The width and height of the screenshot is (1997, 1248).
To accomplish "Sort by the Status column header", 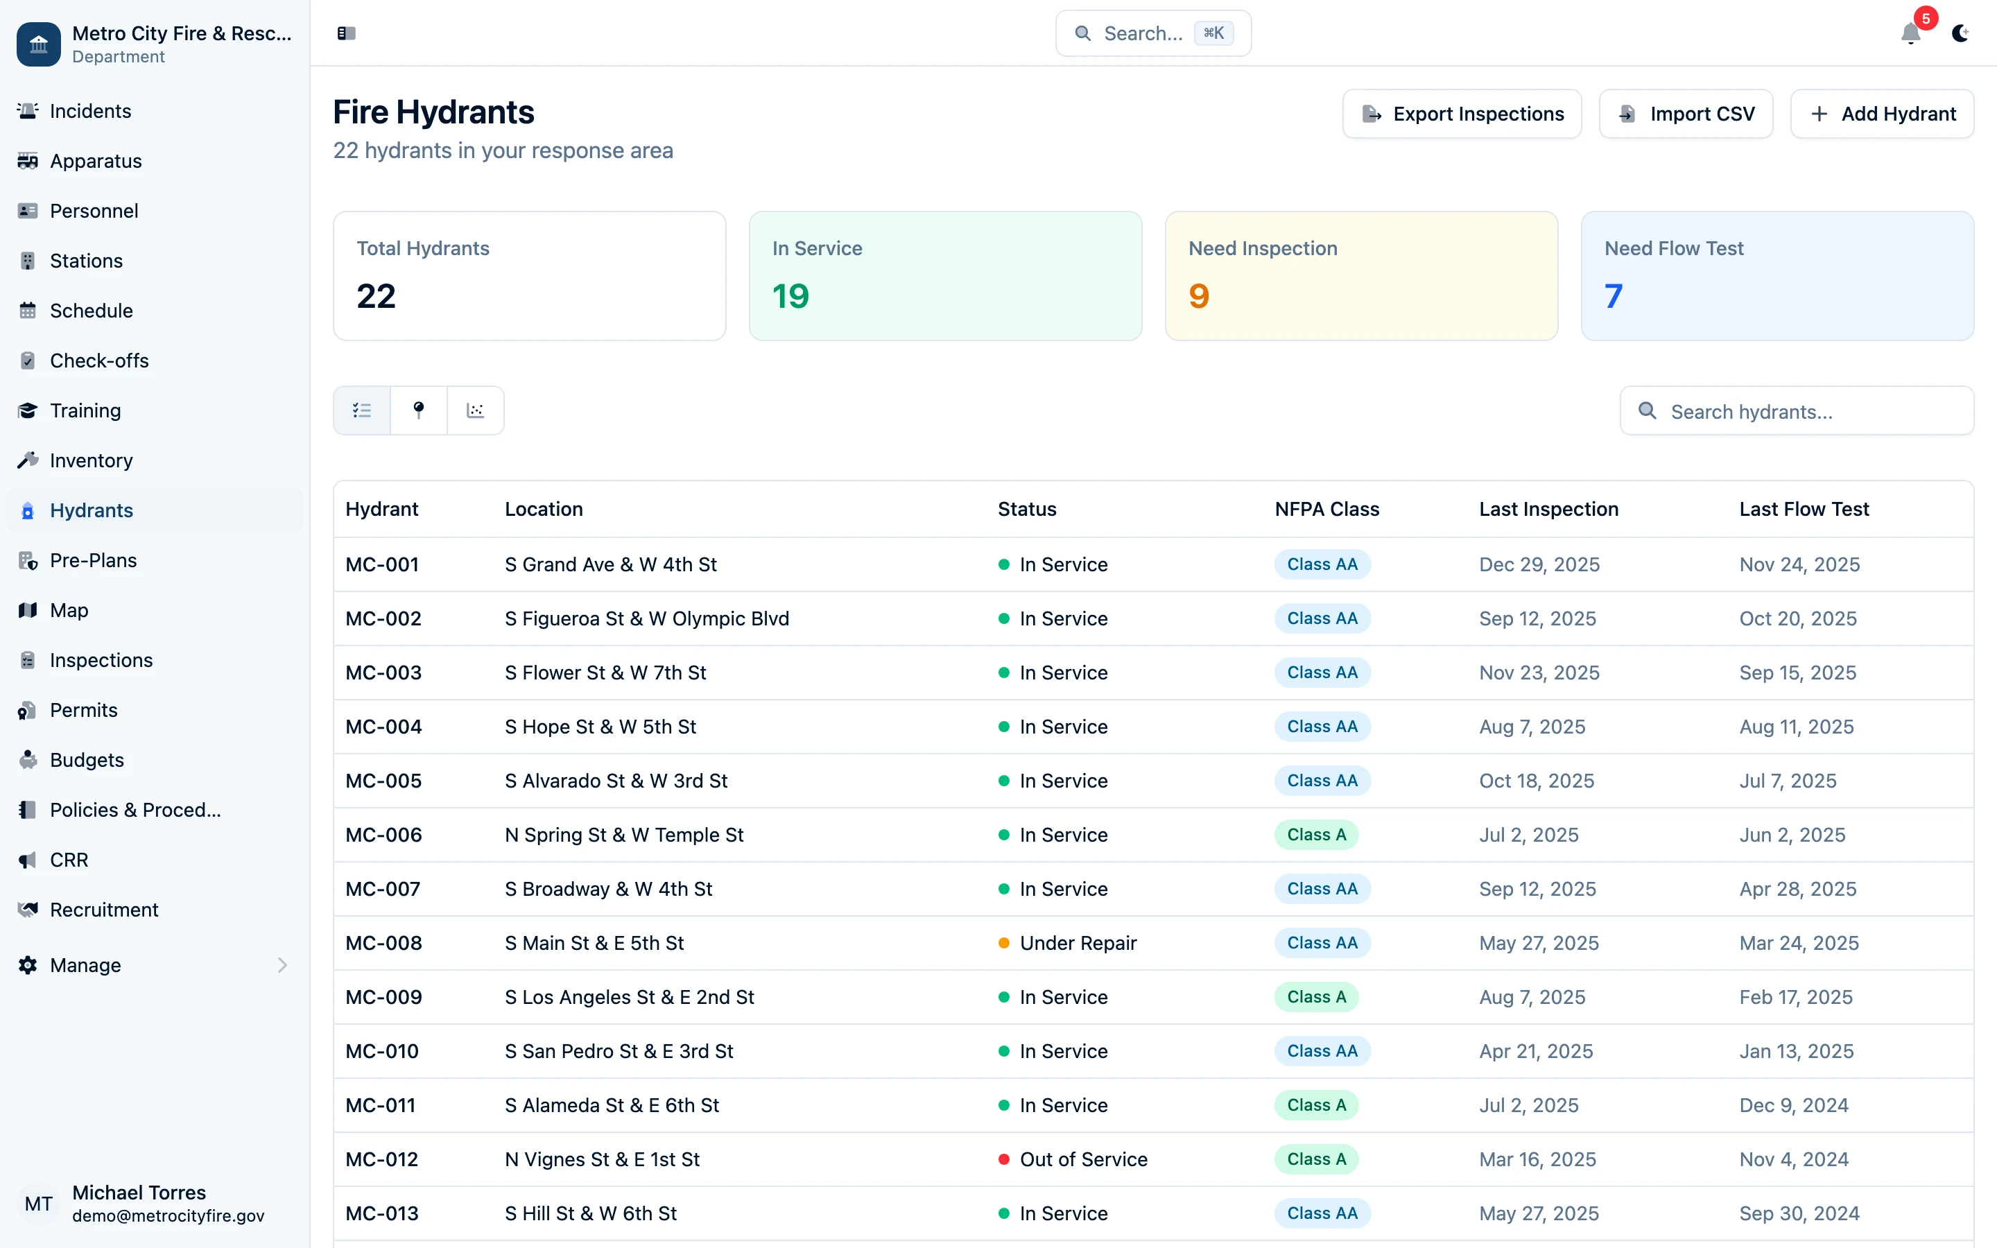I will click(x=1026, y=510).
